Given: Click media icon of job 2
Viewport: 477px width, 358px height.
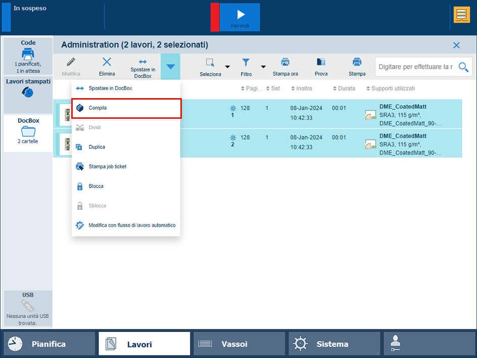Looking at the screenshot, I should click(370, 144).
